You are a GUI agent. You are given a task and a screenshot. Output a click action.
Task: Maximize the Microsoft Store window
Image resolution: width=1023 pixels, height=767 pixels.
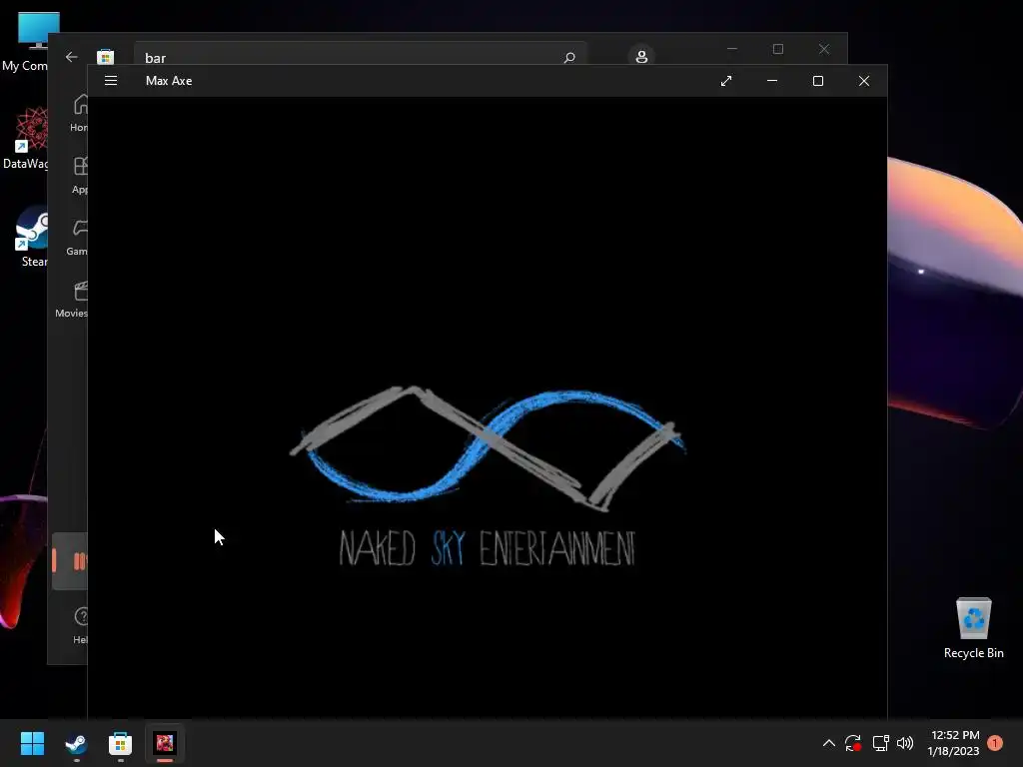coord(777,49)
